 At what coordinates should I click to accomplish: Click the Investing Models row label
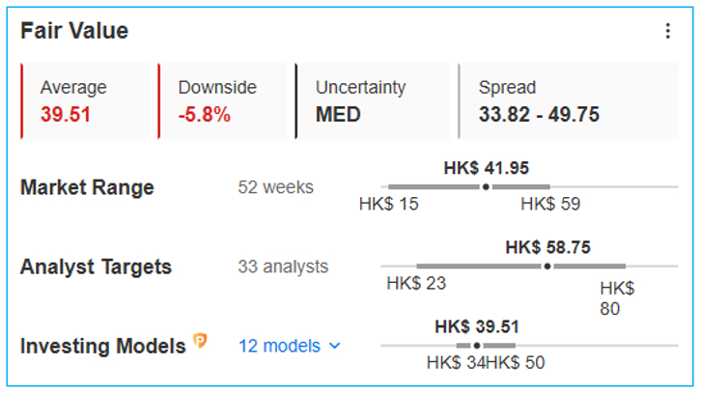(x=103, y=346)
